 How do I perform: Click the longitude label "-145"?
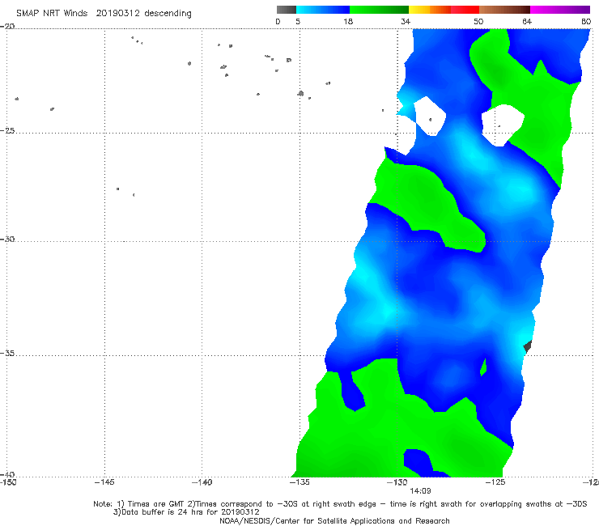click(x=104, y=482)
